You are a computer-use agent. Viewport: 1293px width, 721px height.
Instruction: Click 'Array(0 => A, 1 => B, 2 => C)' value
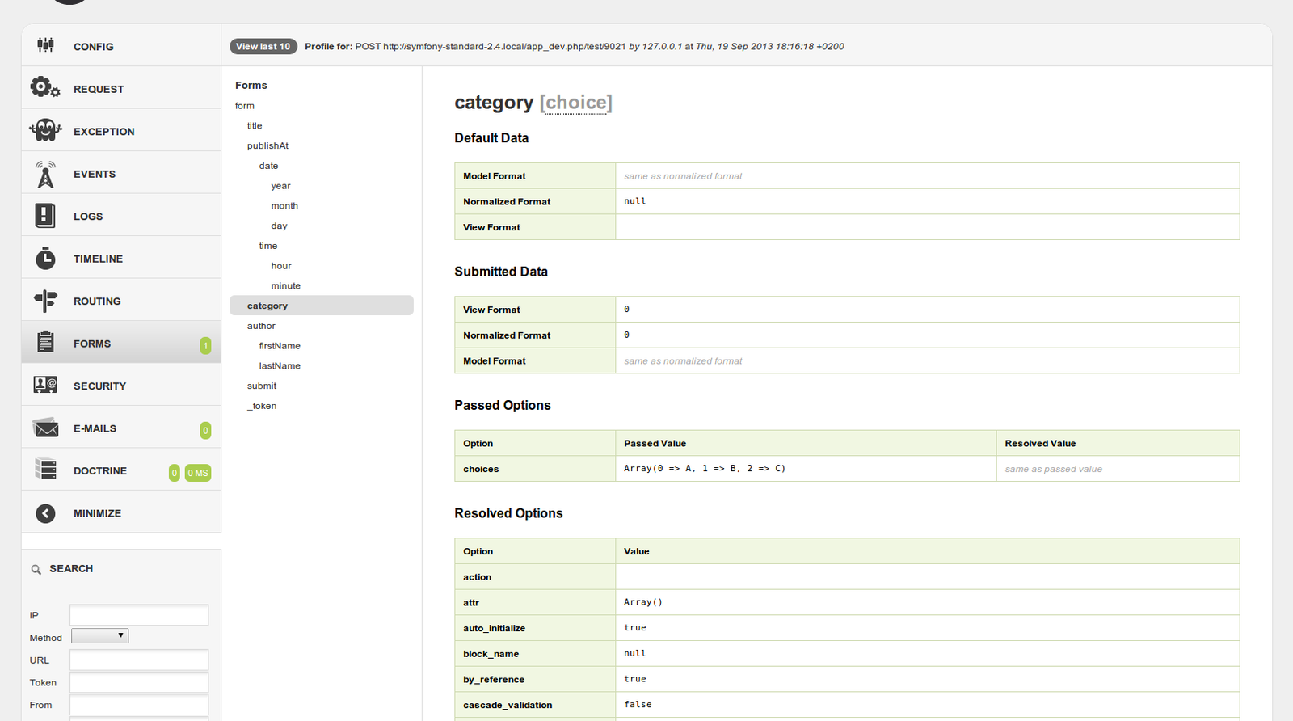[x=705, y=468]
